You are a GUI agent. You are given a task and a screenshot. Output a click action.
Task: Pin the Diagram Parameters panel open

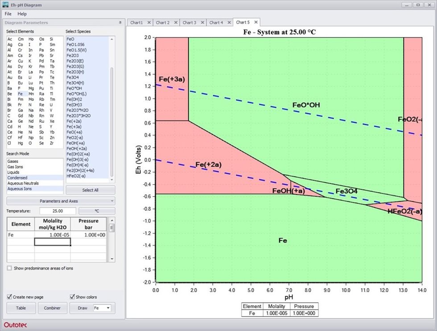click(x=120, y=23)
